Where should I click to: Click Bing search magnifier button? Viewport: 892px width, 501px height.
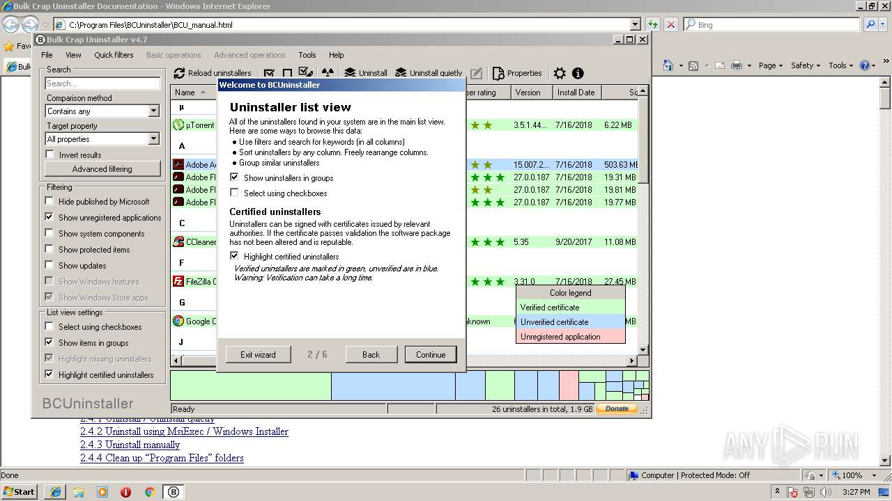(x=870, y=24)
